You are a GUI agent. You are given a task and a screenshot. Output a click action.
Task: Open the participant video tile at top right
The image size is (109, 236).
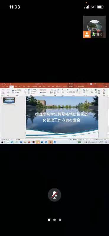coord(94,27)
